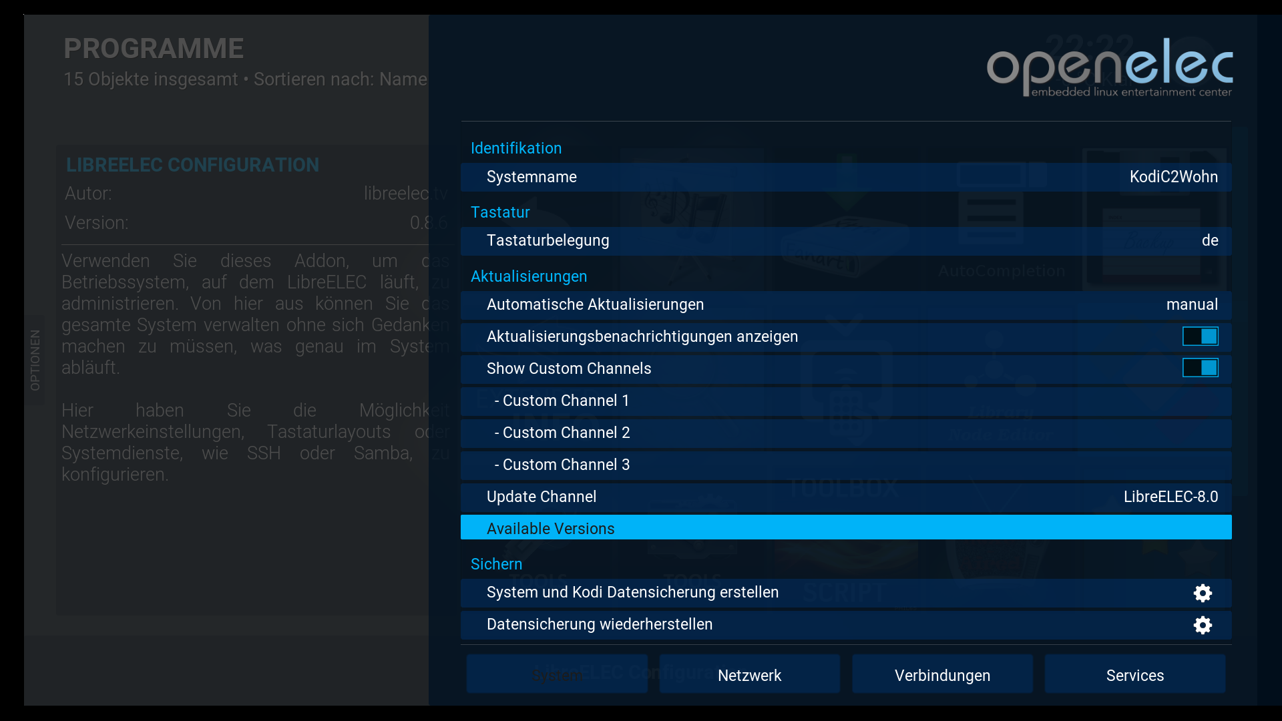
Task: Edit Custom Channel 1 entry
Action: point(846,401)
